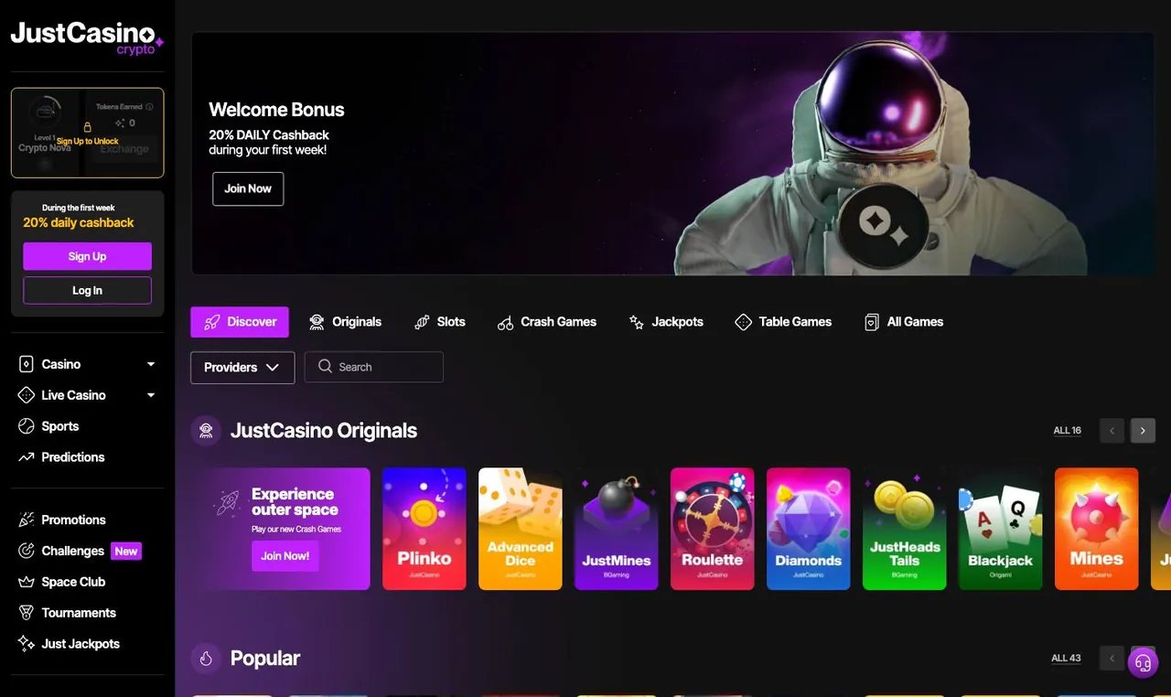This screenshot has width=1171, height=697.
Task: Switch to the Slots tab
Action: [440, 322]
